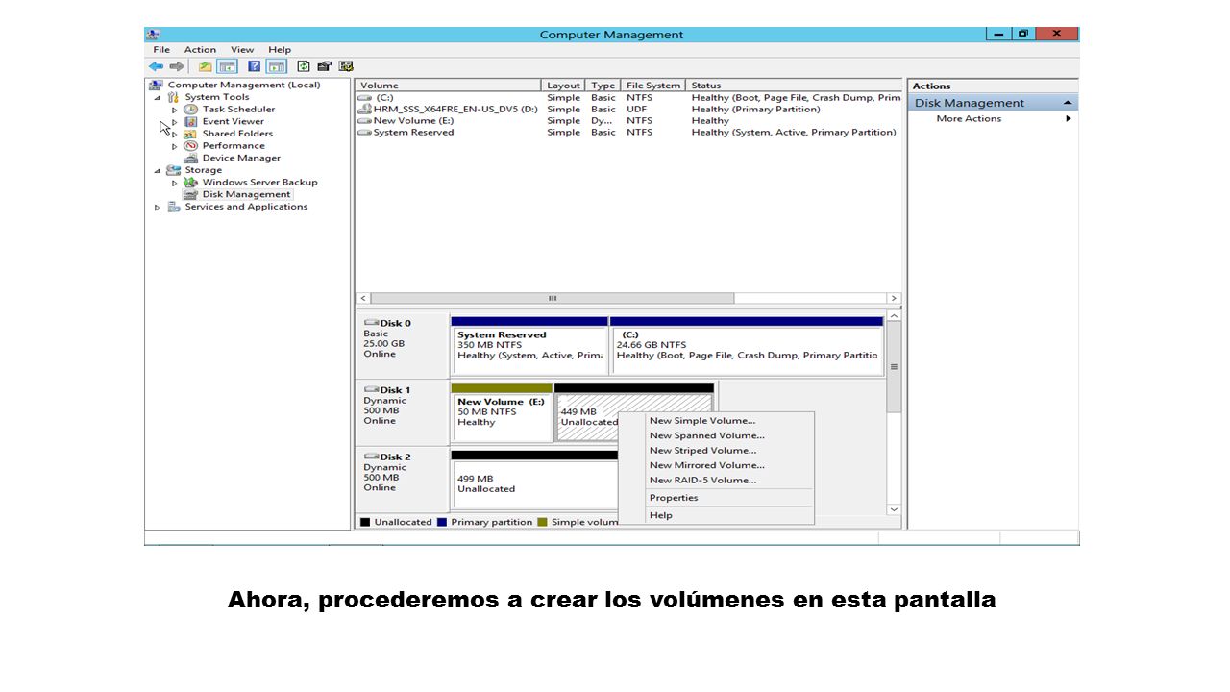Click the More Actions link in the Actions pane
Image resolution: width=1230 pixels, height=692 pixels.
click(x=969, y=119)
